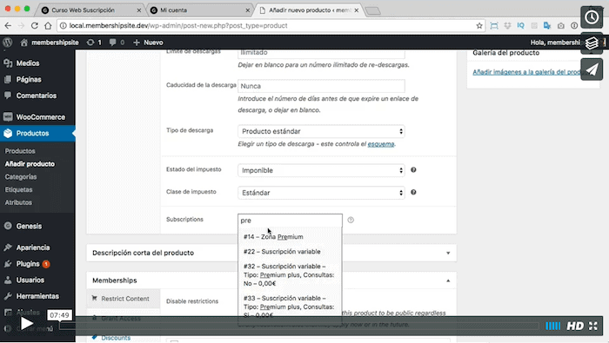Bookmark page with the star icon

pyautogui.click(x=479, y=25)
